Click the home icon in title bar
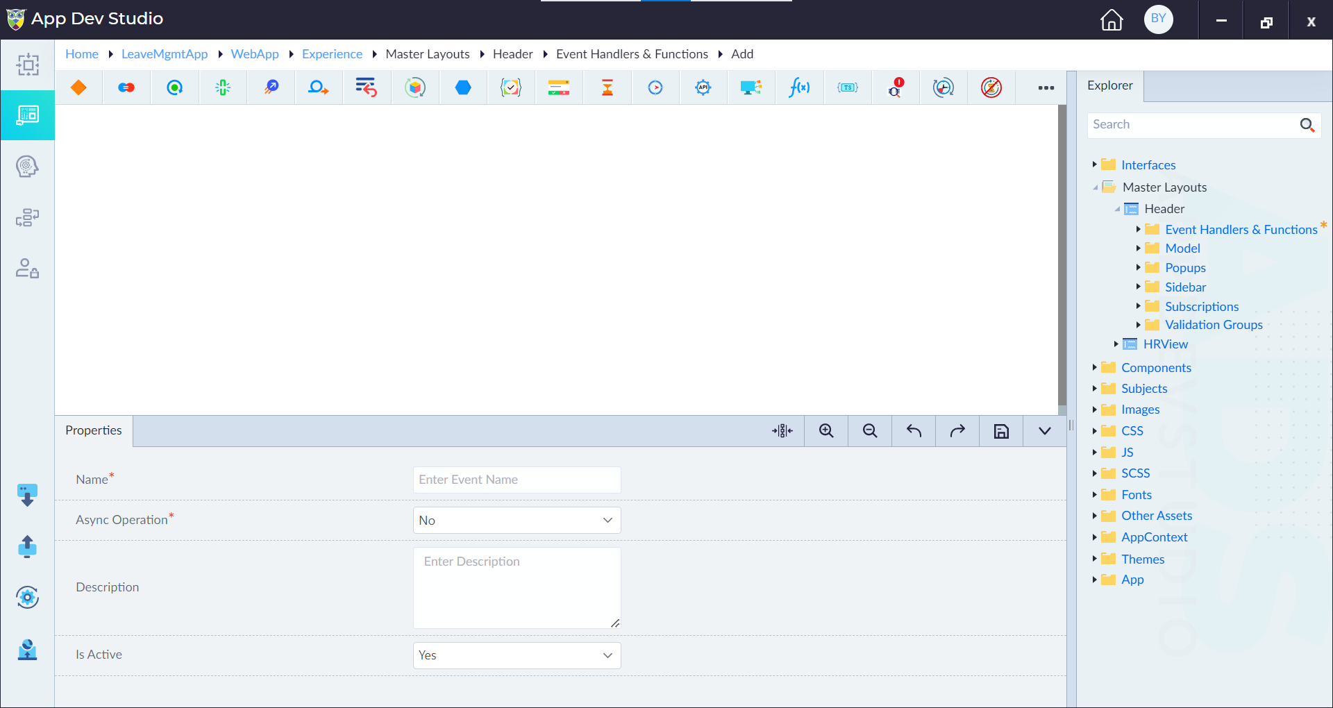 [1112, 19]
